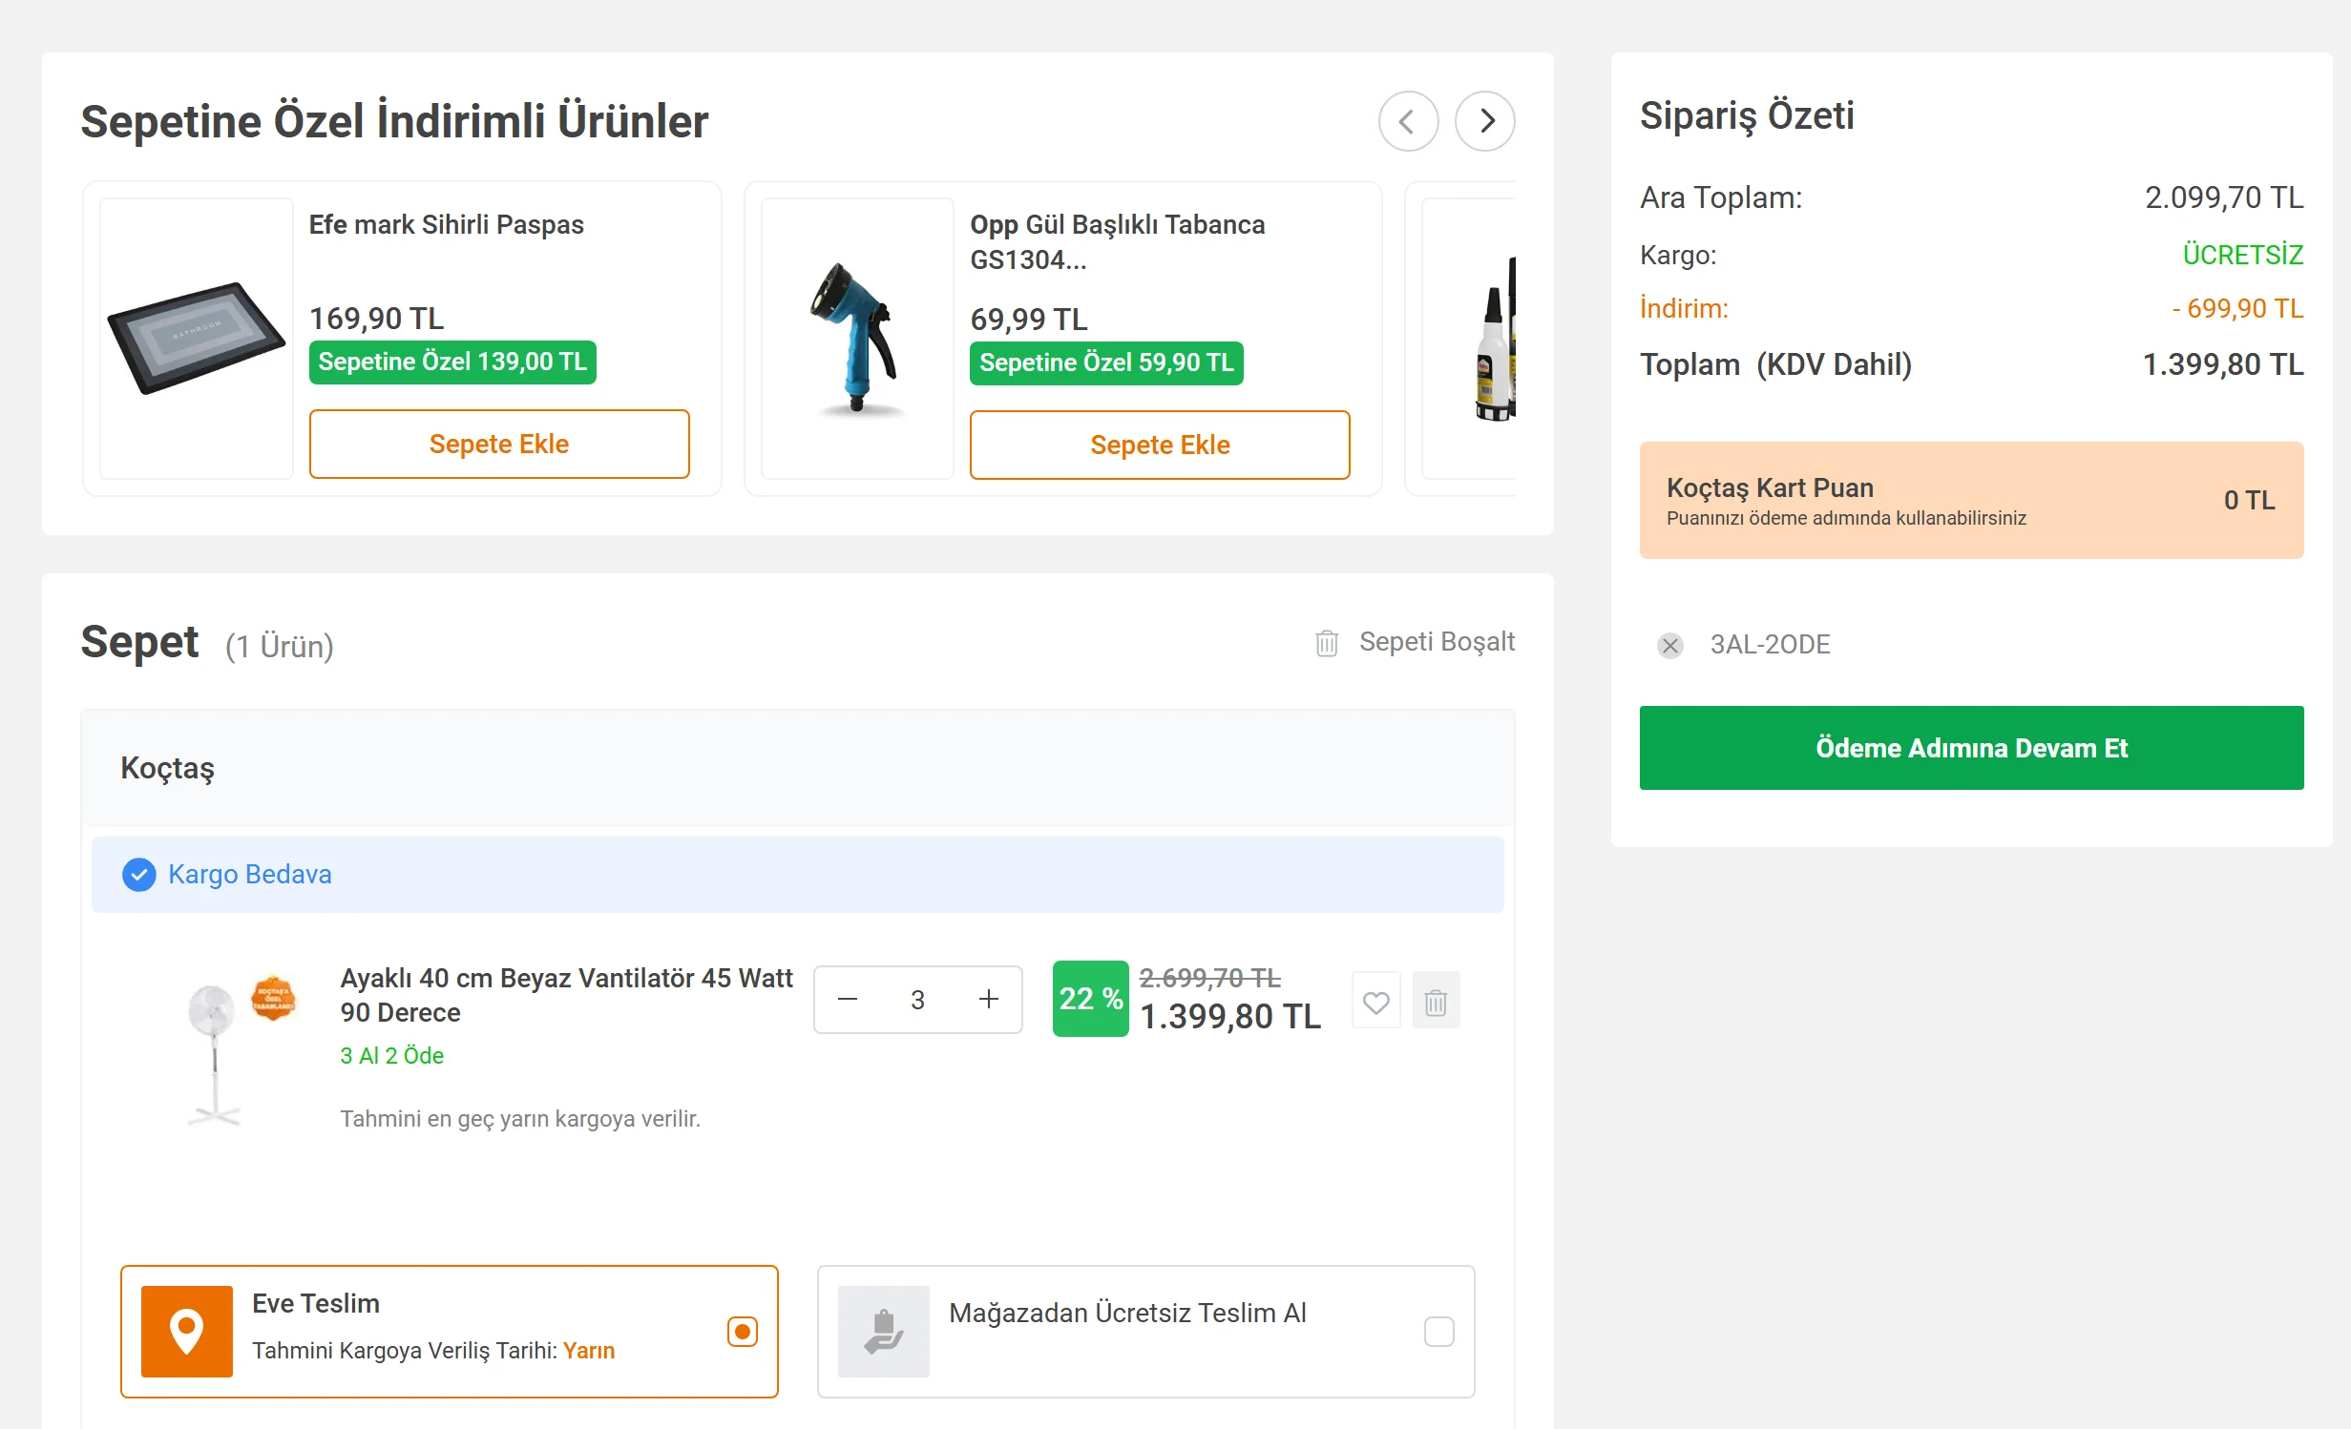
Task: Open Efe mark Sihirli Paspas product image
Action: [197, 339]
